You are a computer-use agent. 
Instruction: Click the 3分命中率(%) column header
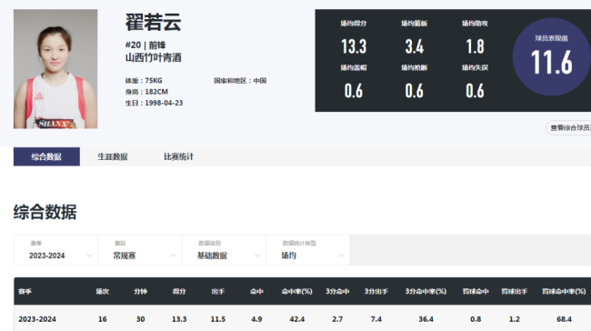point(426,291)
